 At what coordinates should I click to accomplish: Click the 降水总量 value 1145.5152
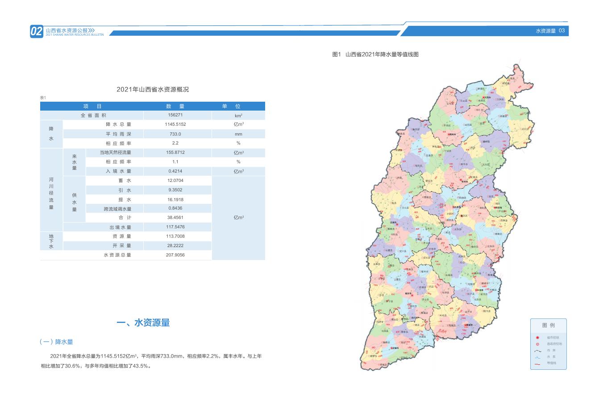[x=175, y=124]
